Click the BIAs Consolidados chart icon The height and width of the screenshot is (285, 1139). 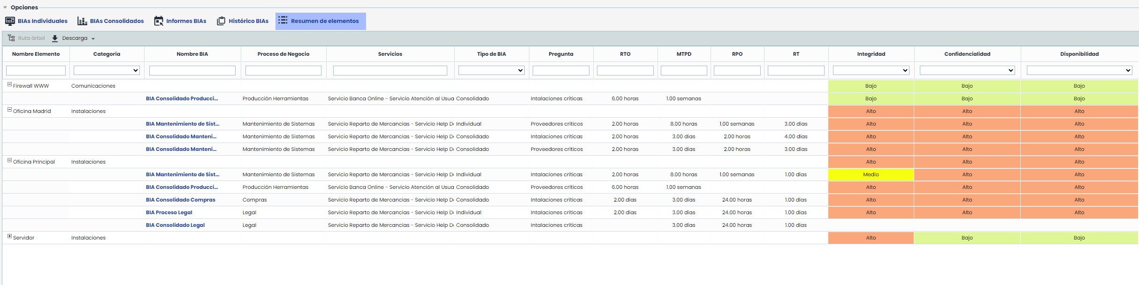82,21
